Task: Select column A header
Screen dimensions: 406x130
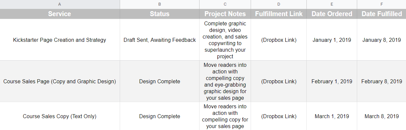Action: [x=60, y=4]
